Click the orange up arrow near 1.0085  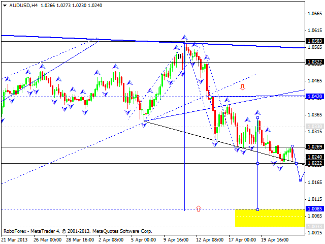coord(198,208)
